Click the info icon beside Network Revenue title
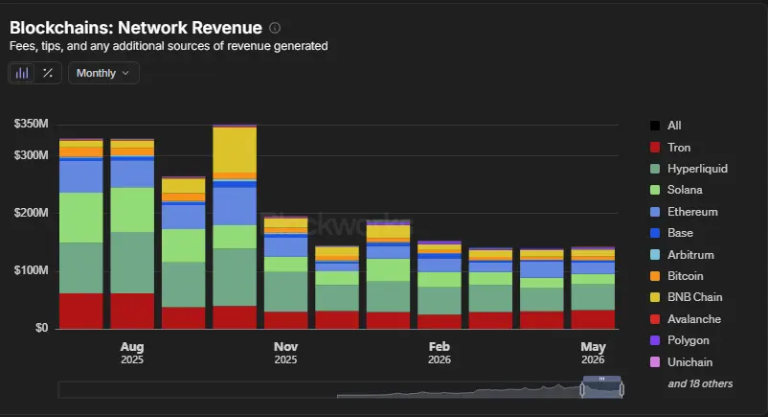The height and width of the screenshot is (417, 768). click(275, 28)
